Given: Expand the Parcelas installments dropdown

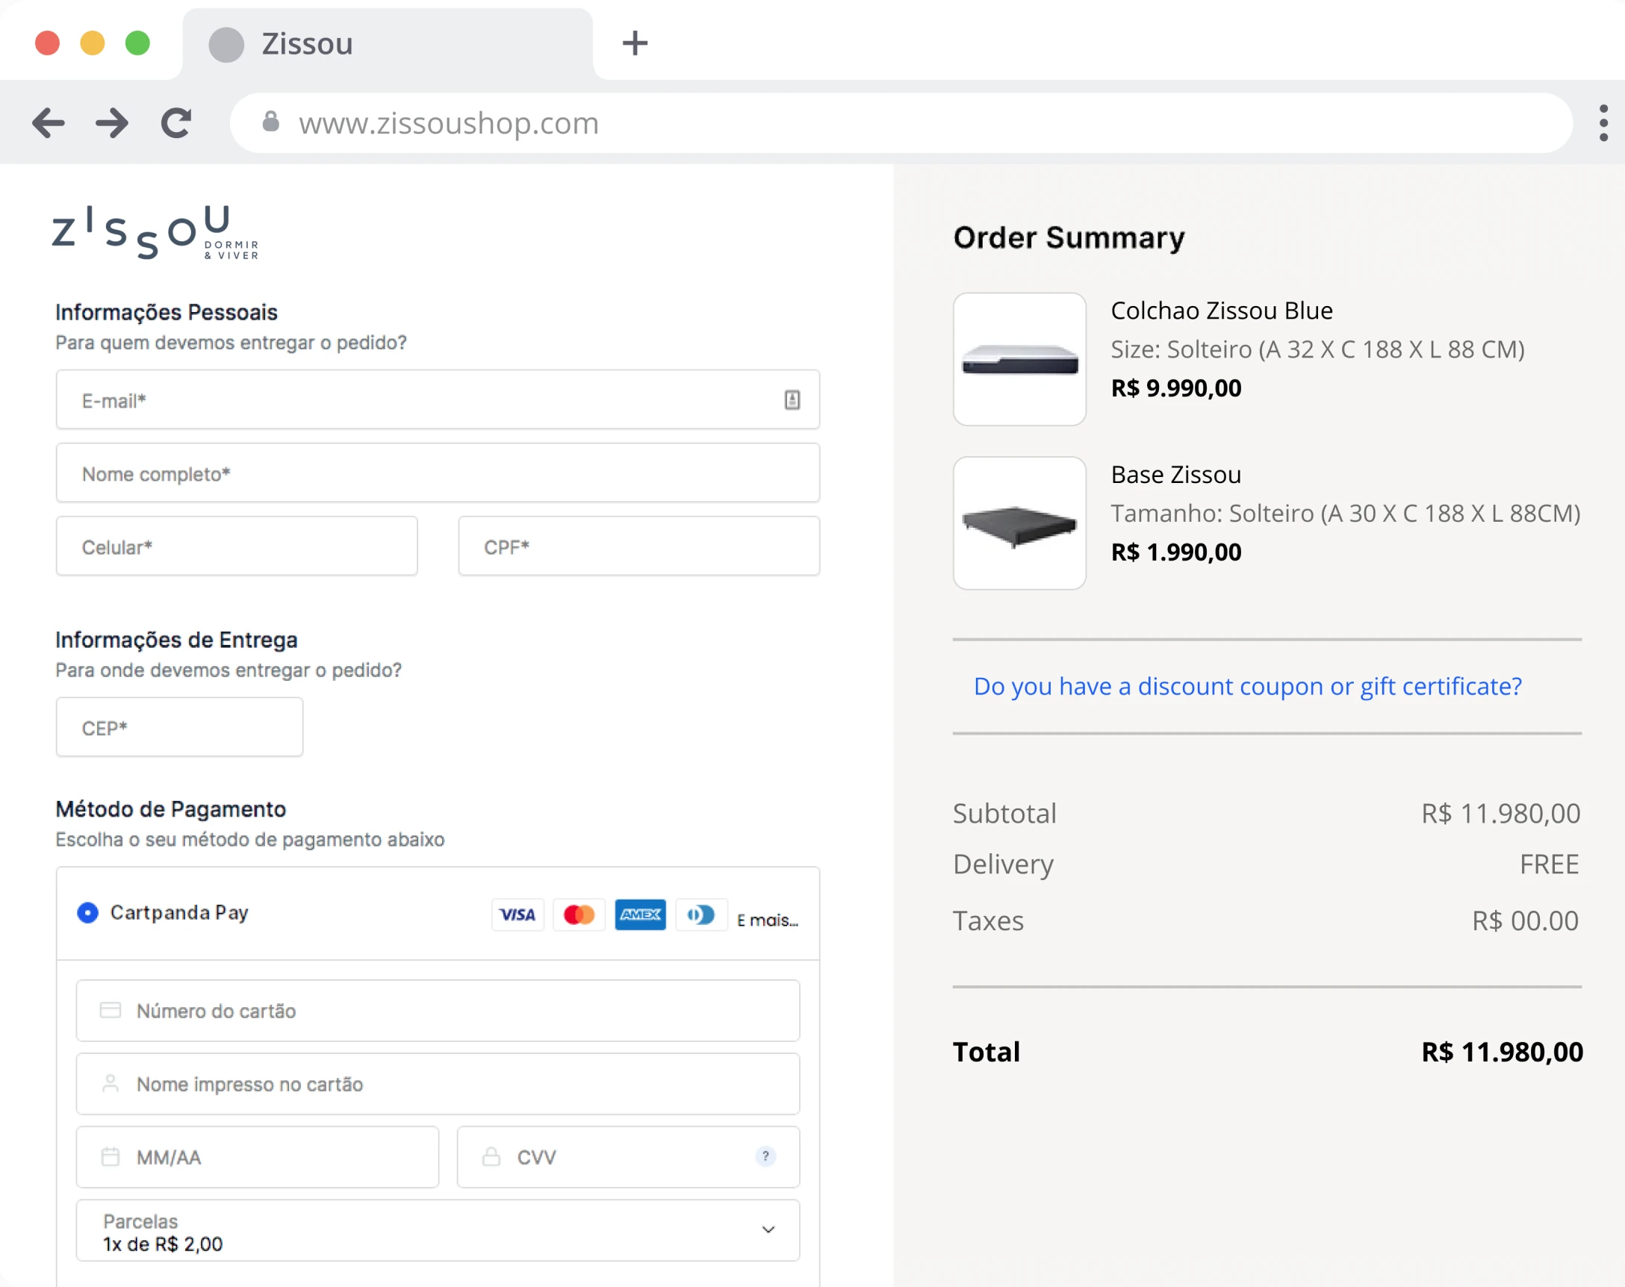Looking at the screenshot, I should [768, 1229].
